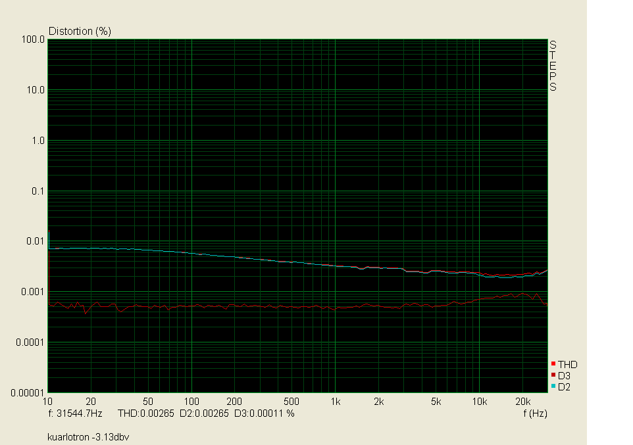Select the D3 legend label
The image size is (633, 445).
[x=564, y=376]
